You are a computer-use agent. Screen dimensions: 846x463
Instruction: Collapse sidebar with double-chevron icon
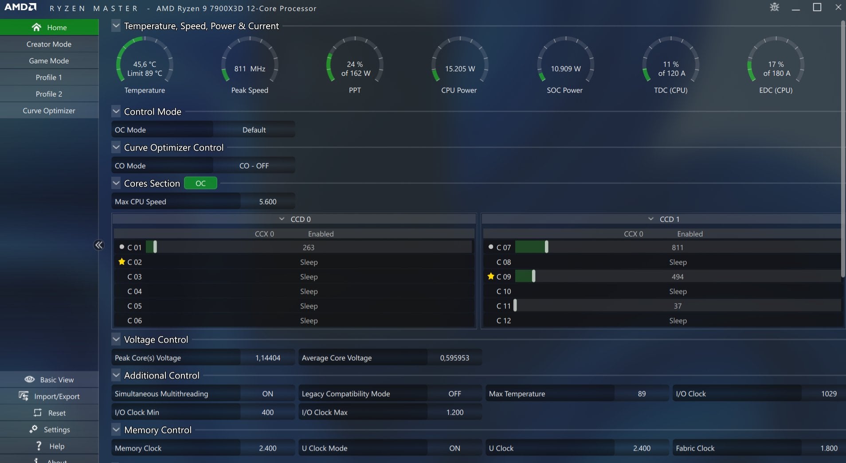(x=99, y=245)
